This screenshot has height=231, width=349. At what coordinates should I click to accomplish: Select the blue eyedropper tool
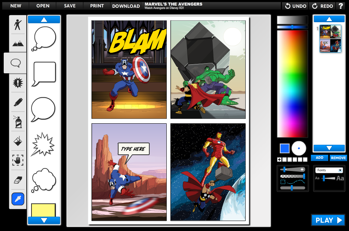pos(18,199)
